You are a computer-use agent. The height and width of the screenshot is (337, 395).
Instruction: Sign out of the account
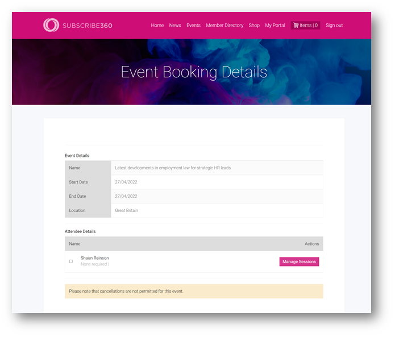[x=334, y=25]
